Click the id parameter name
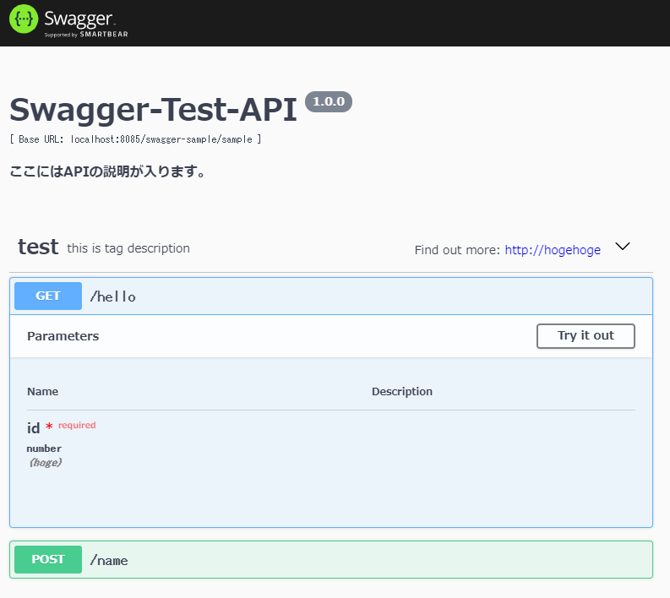670x598 pixels. coord(33,428)
